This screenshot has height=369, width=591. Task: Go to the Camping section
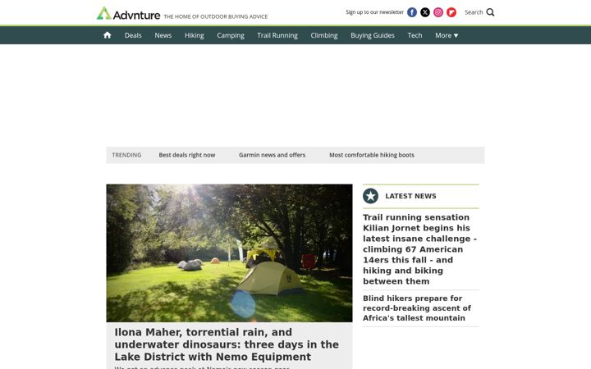point(231,35)
